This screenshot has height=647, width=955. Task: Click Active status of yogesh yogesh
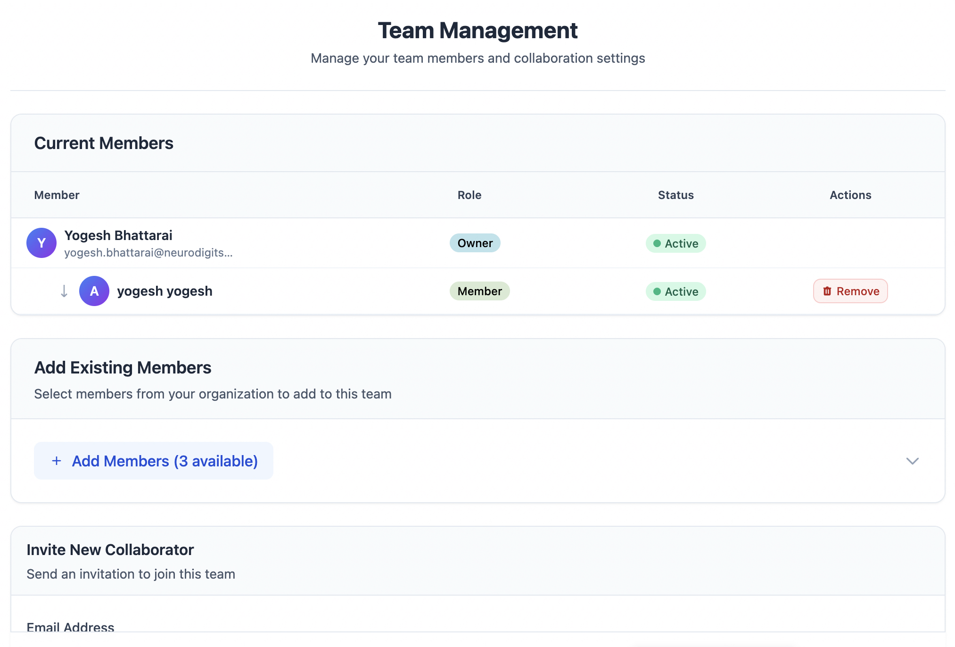(x=681, y=291)
